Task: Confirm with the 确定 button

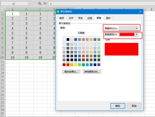Action: 118,106
